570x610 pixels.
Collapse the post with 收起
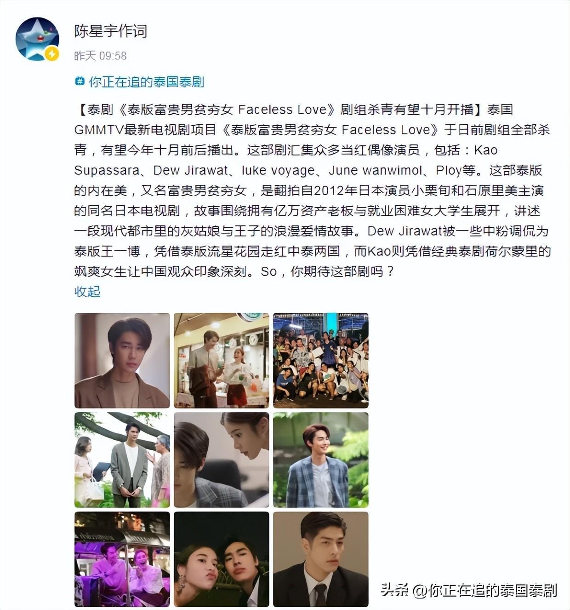pyautogui.click(x=87, y=292)
